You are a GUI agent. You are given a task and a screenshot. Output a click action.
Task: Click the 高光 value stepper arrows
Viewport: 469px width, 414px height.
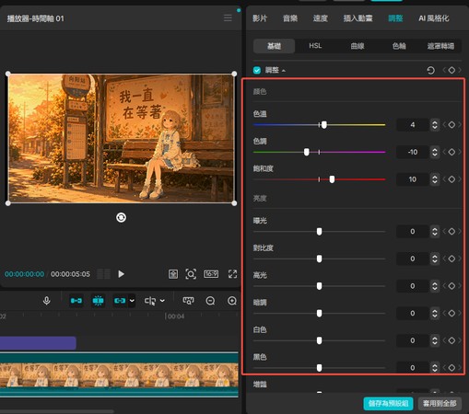pyautogui.click(x=435, y=286)
